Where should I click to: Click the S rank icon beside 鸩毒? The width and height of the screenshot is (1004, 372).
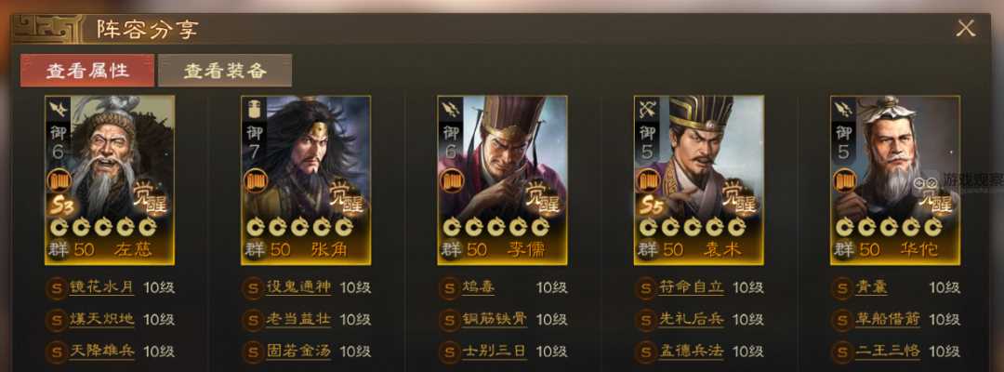click(x=450, y=287)
